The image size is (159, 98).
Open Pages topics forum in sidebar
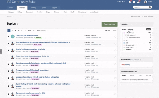(129, 47)
